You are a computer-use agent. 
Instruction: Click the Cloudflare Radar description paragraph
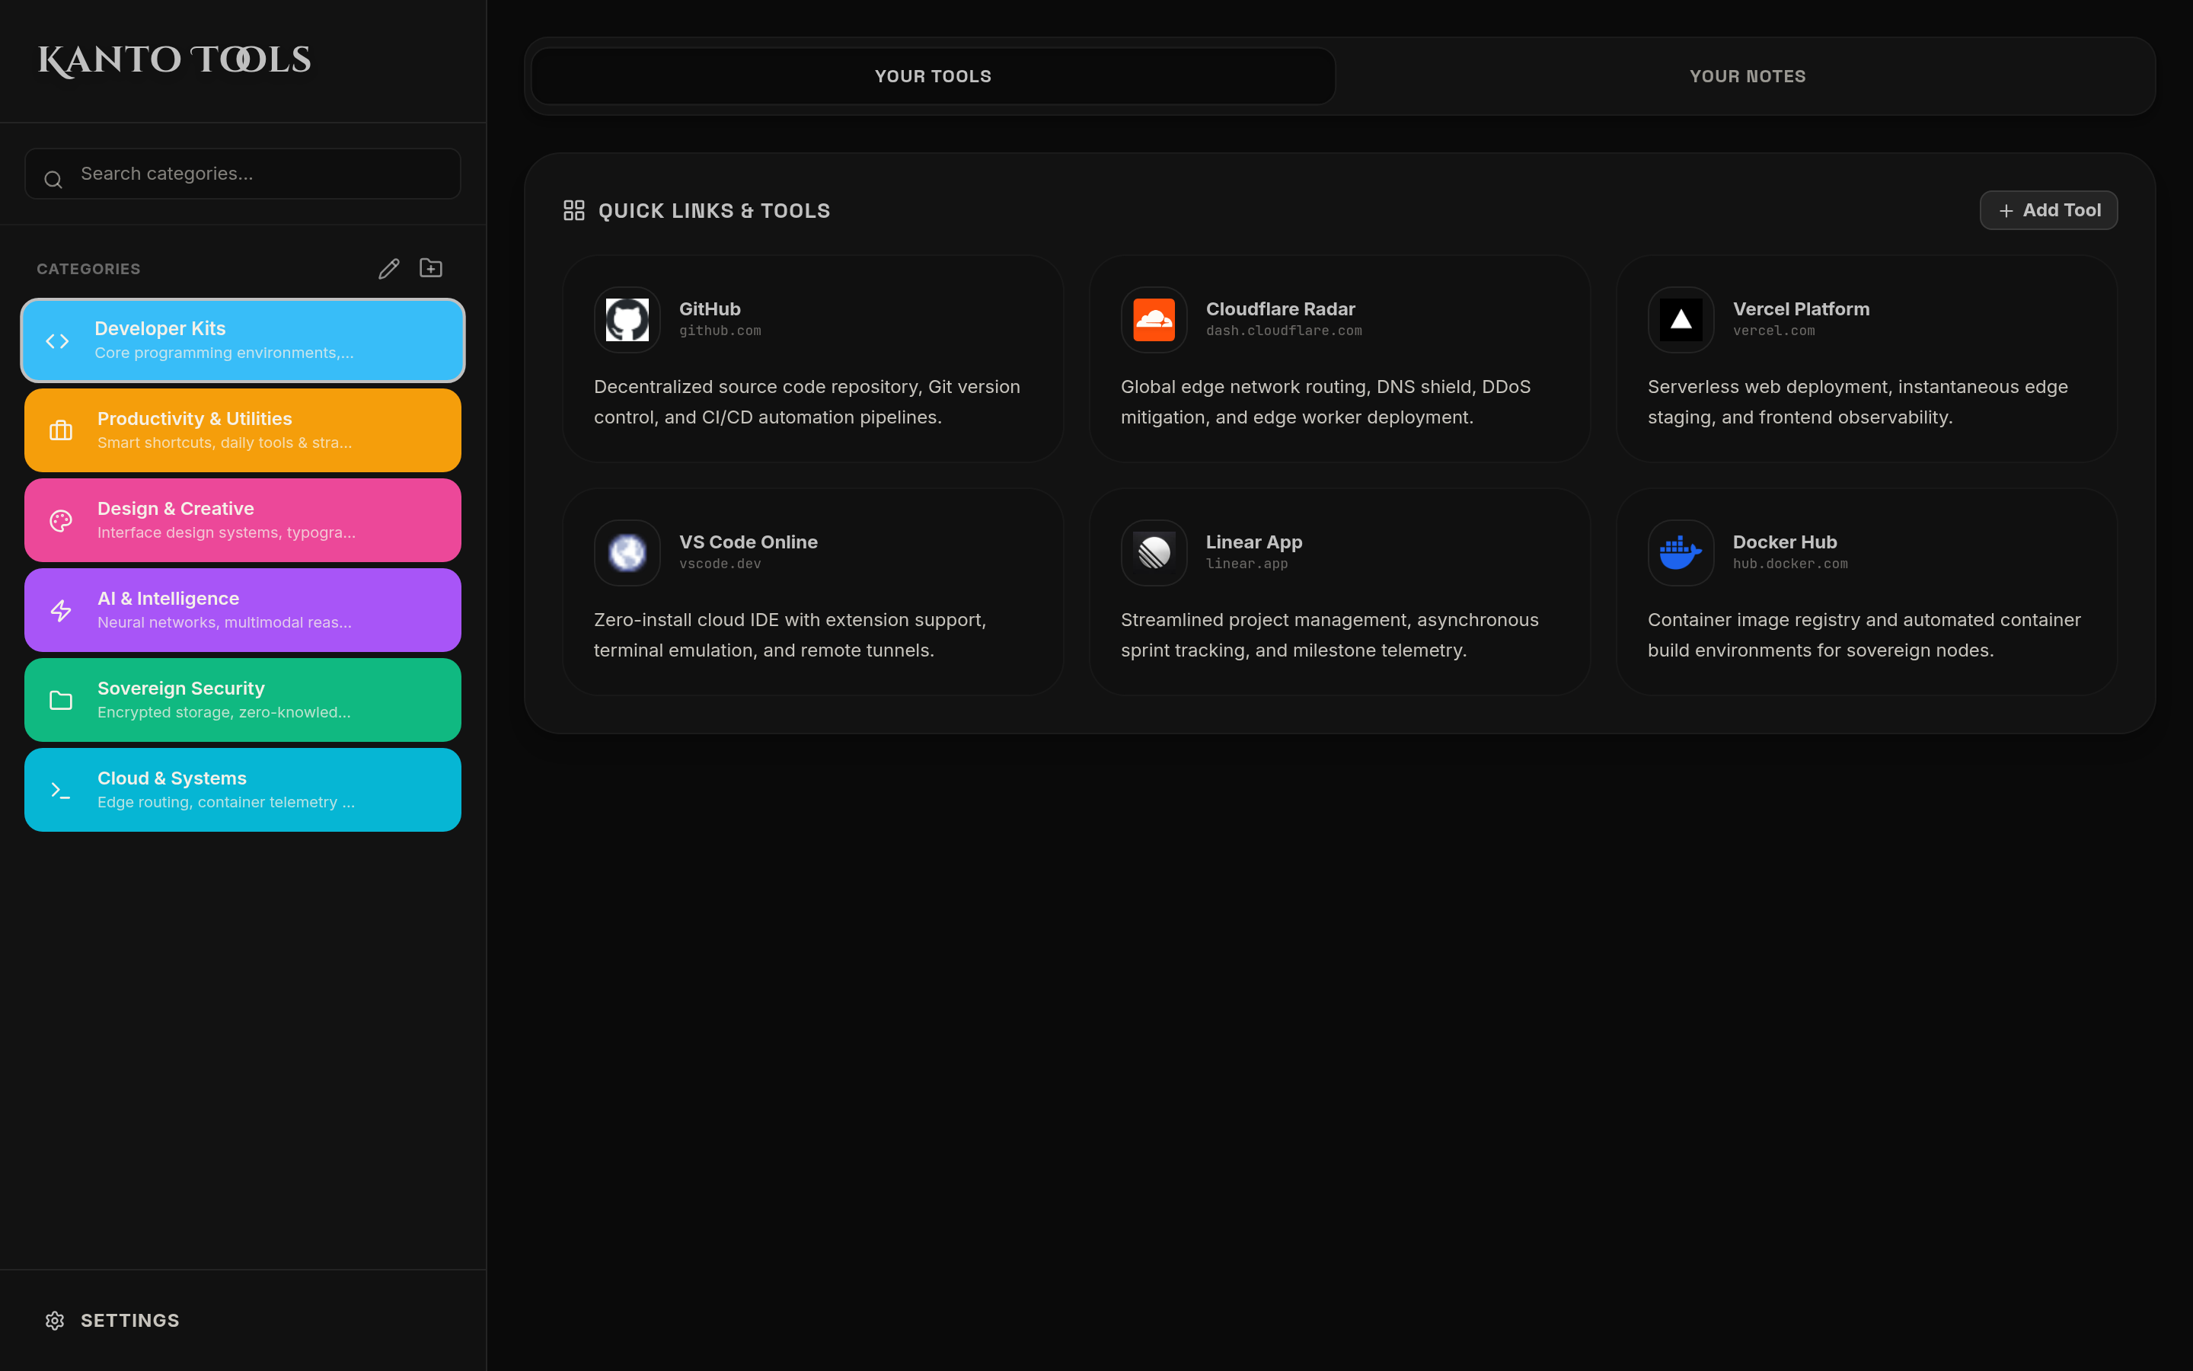click(x=1325, y=401)
